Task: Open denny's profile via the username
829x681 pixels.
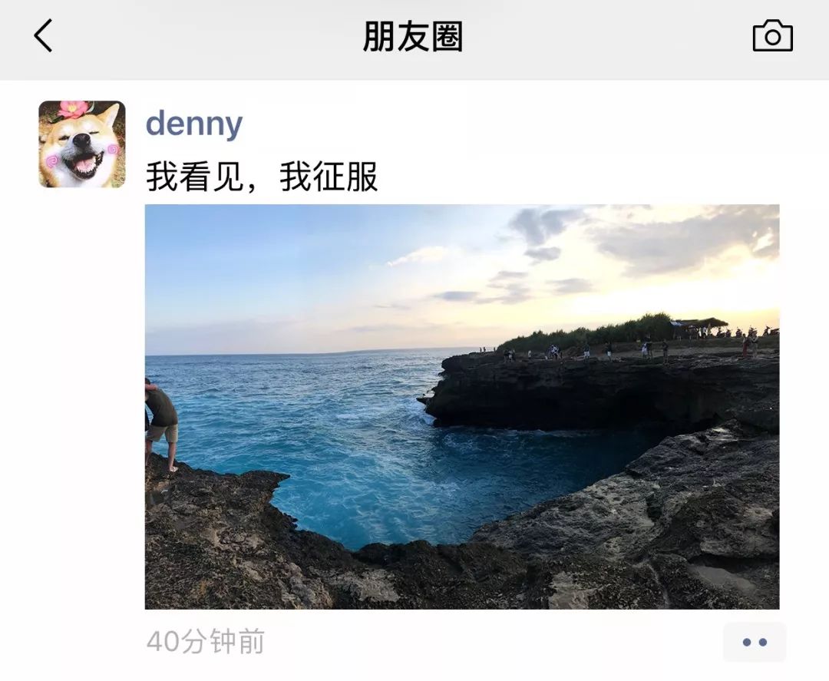Action: coord(194,124)
